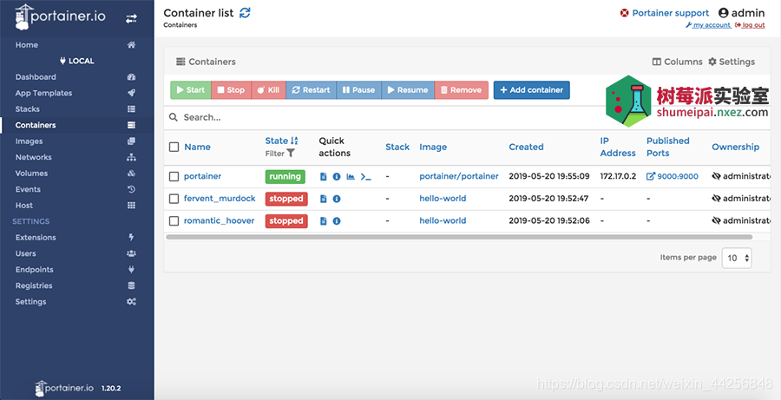Toggle sidebar with the arrows icon
This screenshot has width=781, height=400.
(131, 18)
